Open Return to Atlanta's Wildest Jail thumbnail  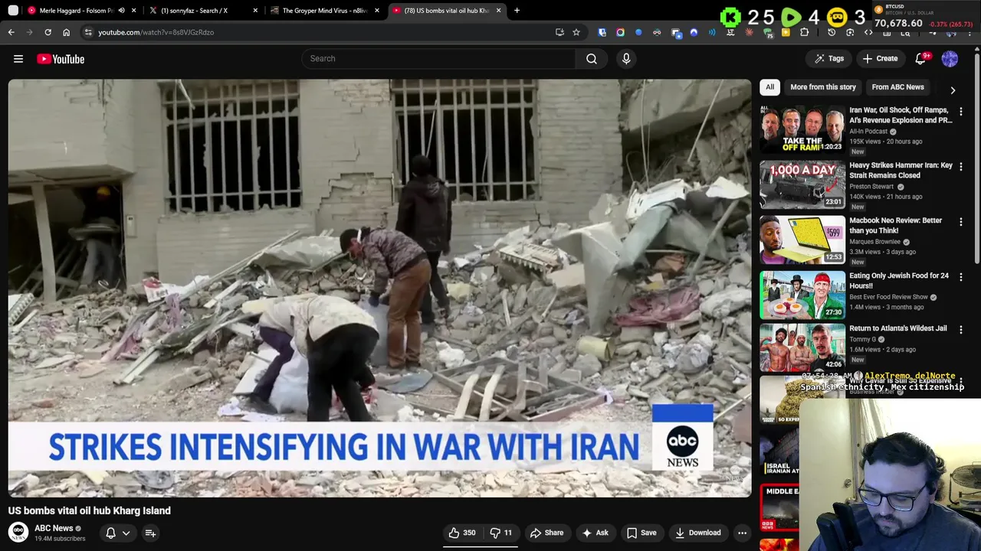tap(802, 347)
